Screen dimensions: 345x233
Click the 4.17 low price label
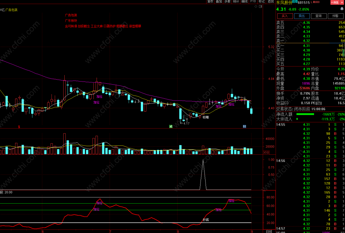187,123
